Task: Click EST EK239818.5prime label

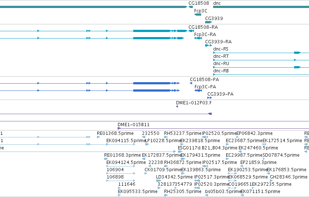Action: tap(200, 141)
